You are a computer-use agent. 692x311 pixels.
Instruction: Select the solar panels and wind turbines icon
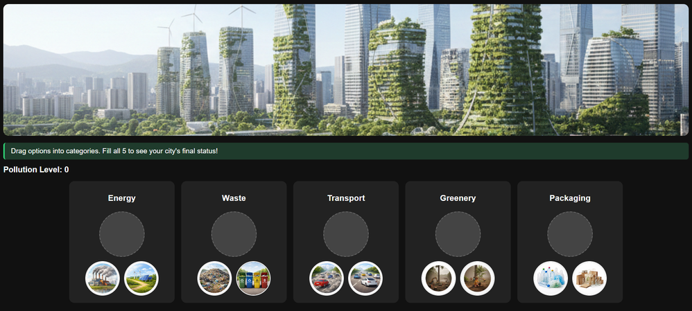(141, 278)
